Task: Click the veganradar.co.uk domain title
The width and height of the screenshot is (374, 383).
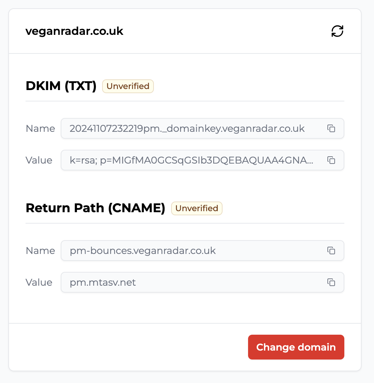Action: (75, 31)
